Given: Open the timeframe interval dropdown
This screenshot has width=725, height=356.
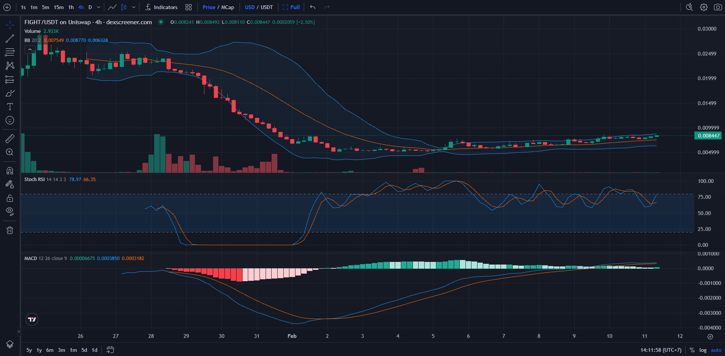Looking at the screenshot, I should click(x=98, y=7).
